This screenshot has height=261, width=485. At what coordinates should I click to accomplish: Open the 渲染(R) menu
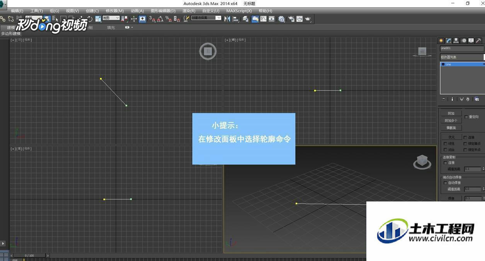189,11
